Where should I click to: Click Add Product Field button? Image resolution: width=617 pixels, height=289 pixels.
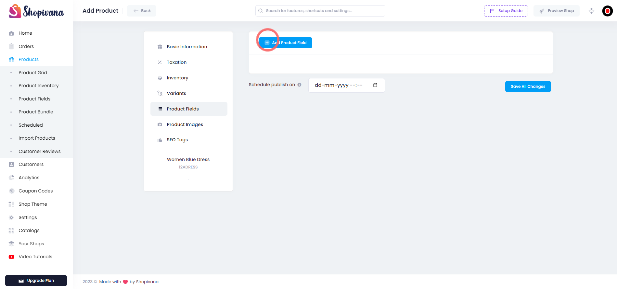click(x=285, y=43)
